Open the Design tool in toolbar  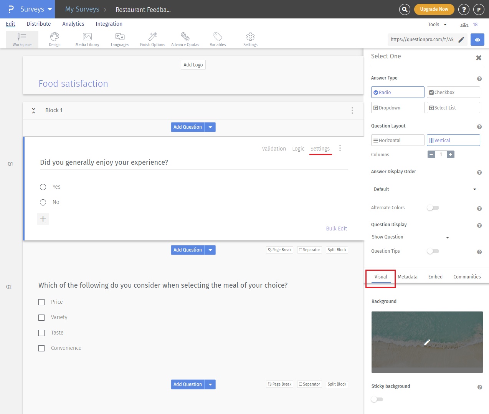tap(55, 39)
